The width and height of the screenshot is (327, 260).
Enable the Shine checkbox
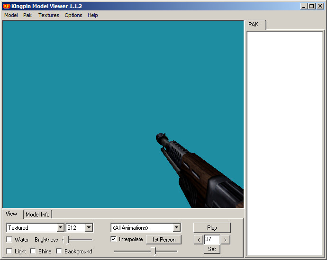(x=33, y=251)
